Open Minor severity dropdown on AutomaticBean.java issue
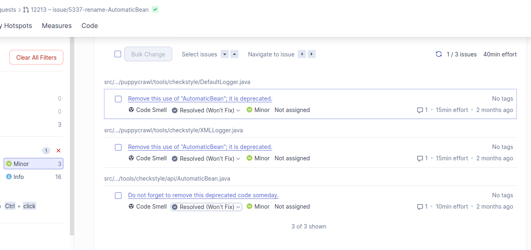This screenshot has width=531, height=250. (258, 207)
